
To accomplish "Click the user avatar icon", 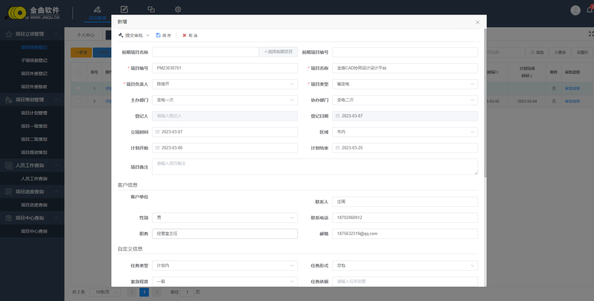I will [x=575, y=10].
